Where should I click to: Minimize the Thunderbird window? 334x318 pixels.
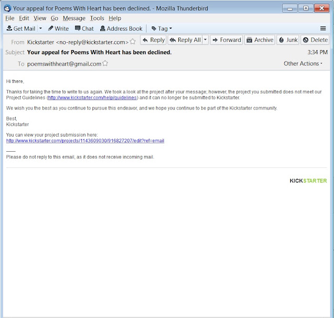point(290,8)
